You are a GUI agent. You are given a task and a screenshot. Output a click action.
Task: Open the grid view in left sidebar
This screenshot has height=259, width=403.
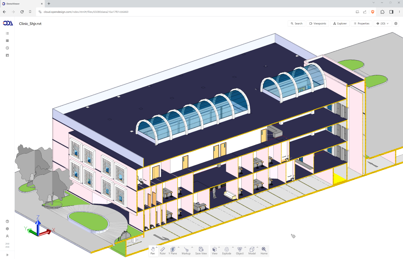(7, 41)
